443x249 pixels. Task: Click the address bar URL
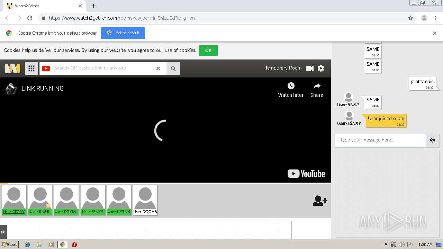pos(121,18)
